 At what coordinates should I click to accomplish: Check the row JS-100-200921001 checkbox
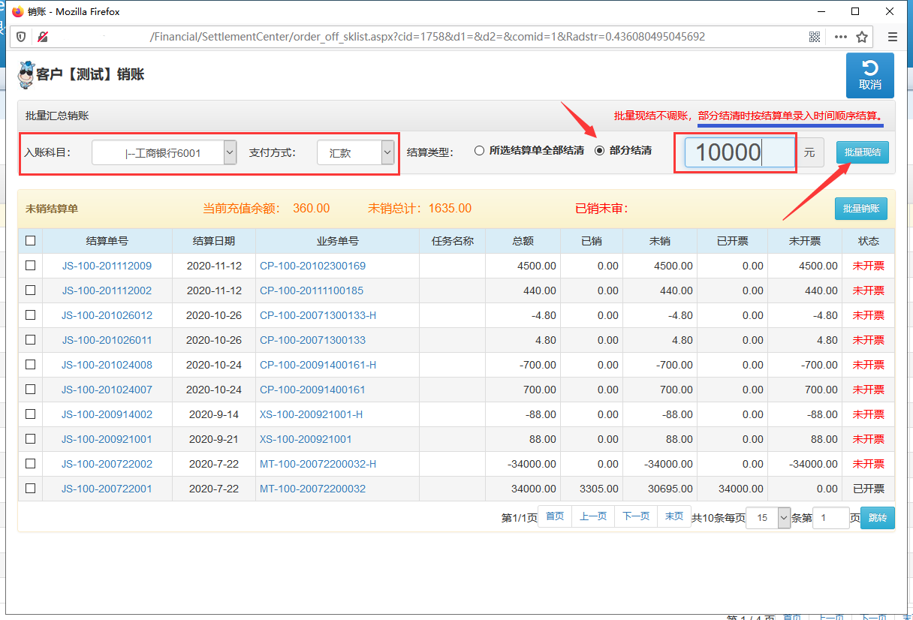pyautogui.click(x=30, y=439)
